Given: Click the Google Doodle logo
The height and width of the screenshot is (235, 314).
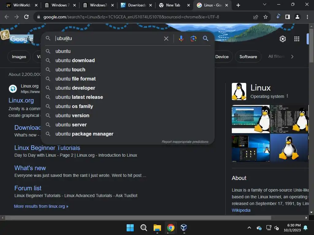Looking at the screenshot, I should tap(21, 39).
